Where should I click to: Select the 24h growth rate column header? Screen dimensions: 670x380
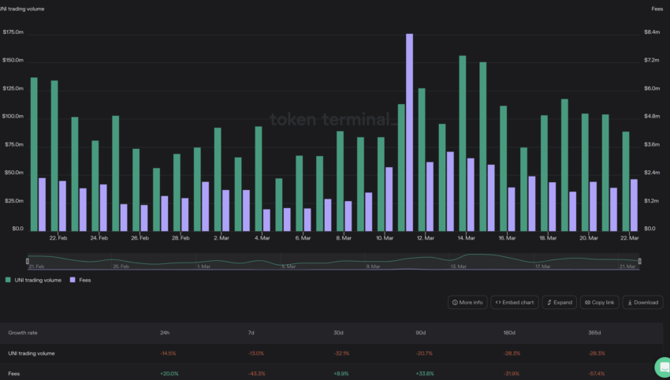[166, 333]
